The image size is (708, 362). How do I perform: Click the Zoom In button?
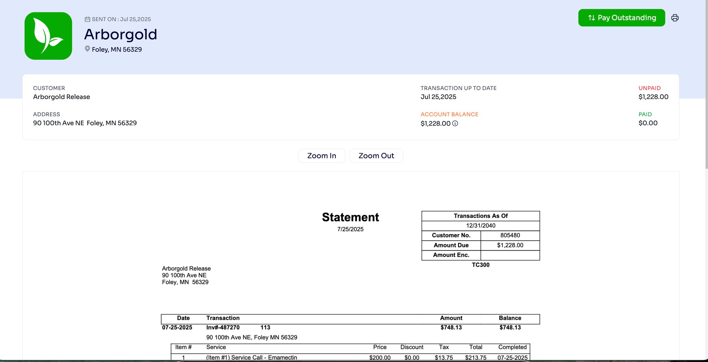pyautogui.click(x=322, y=156)
